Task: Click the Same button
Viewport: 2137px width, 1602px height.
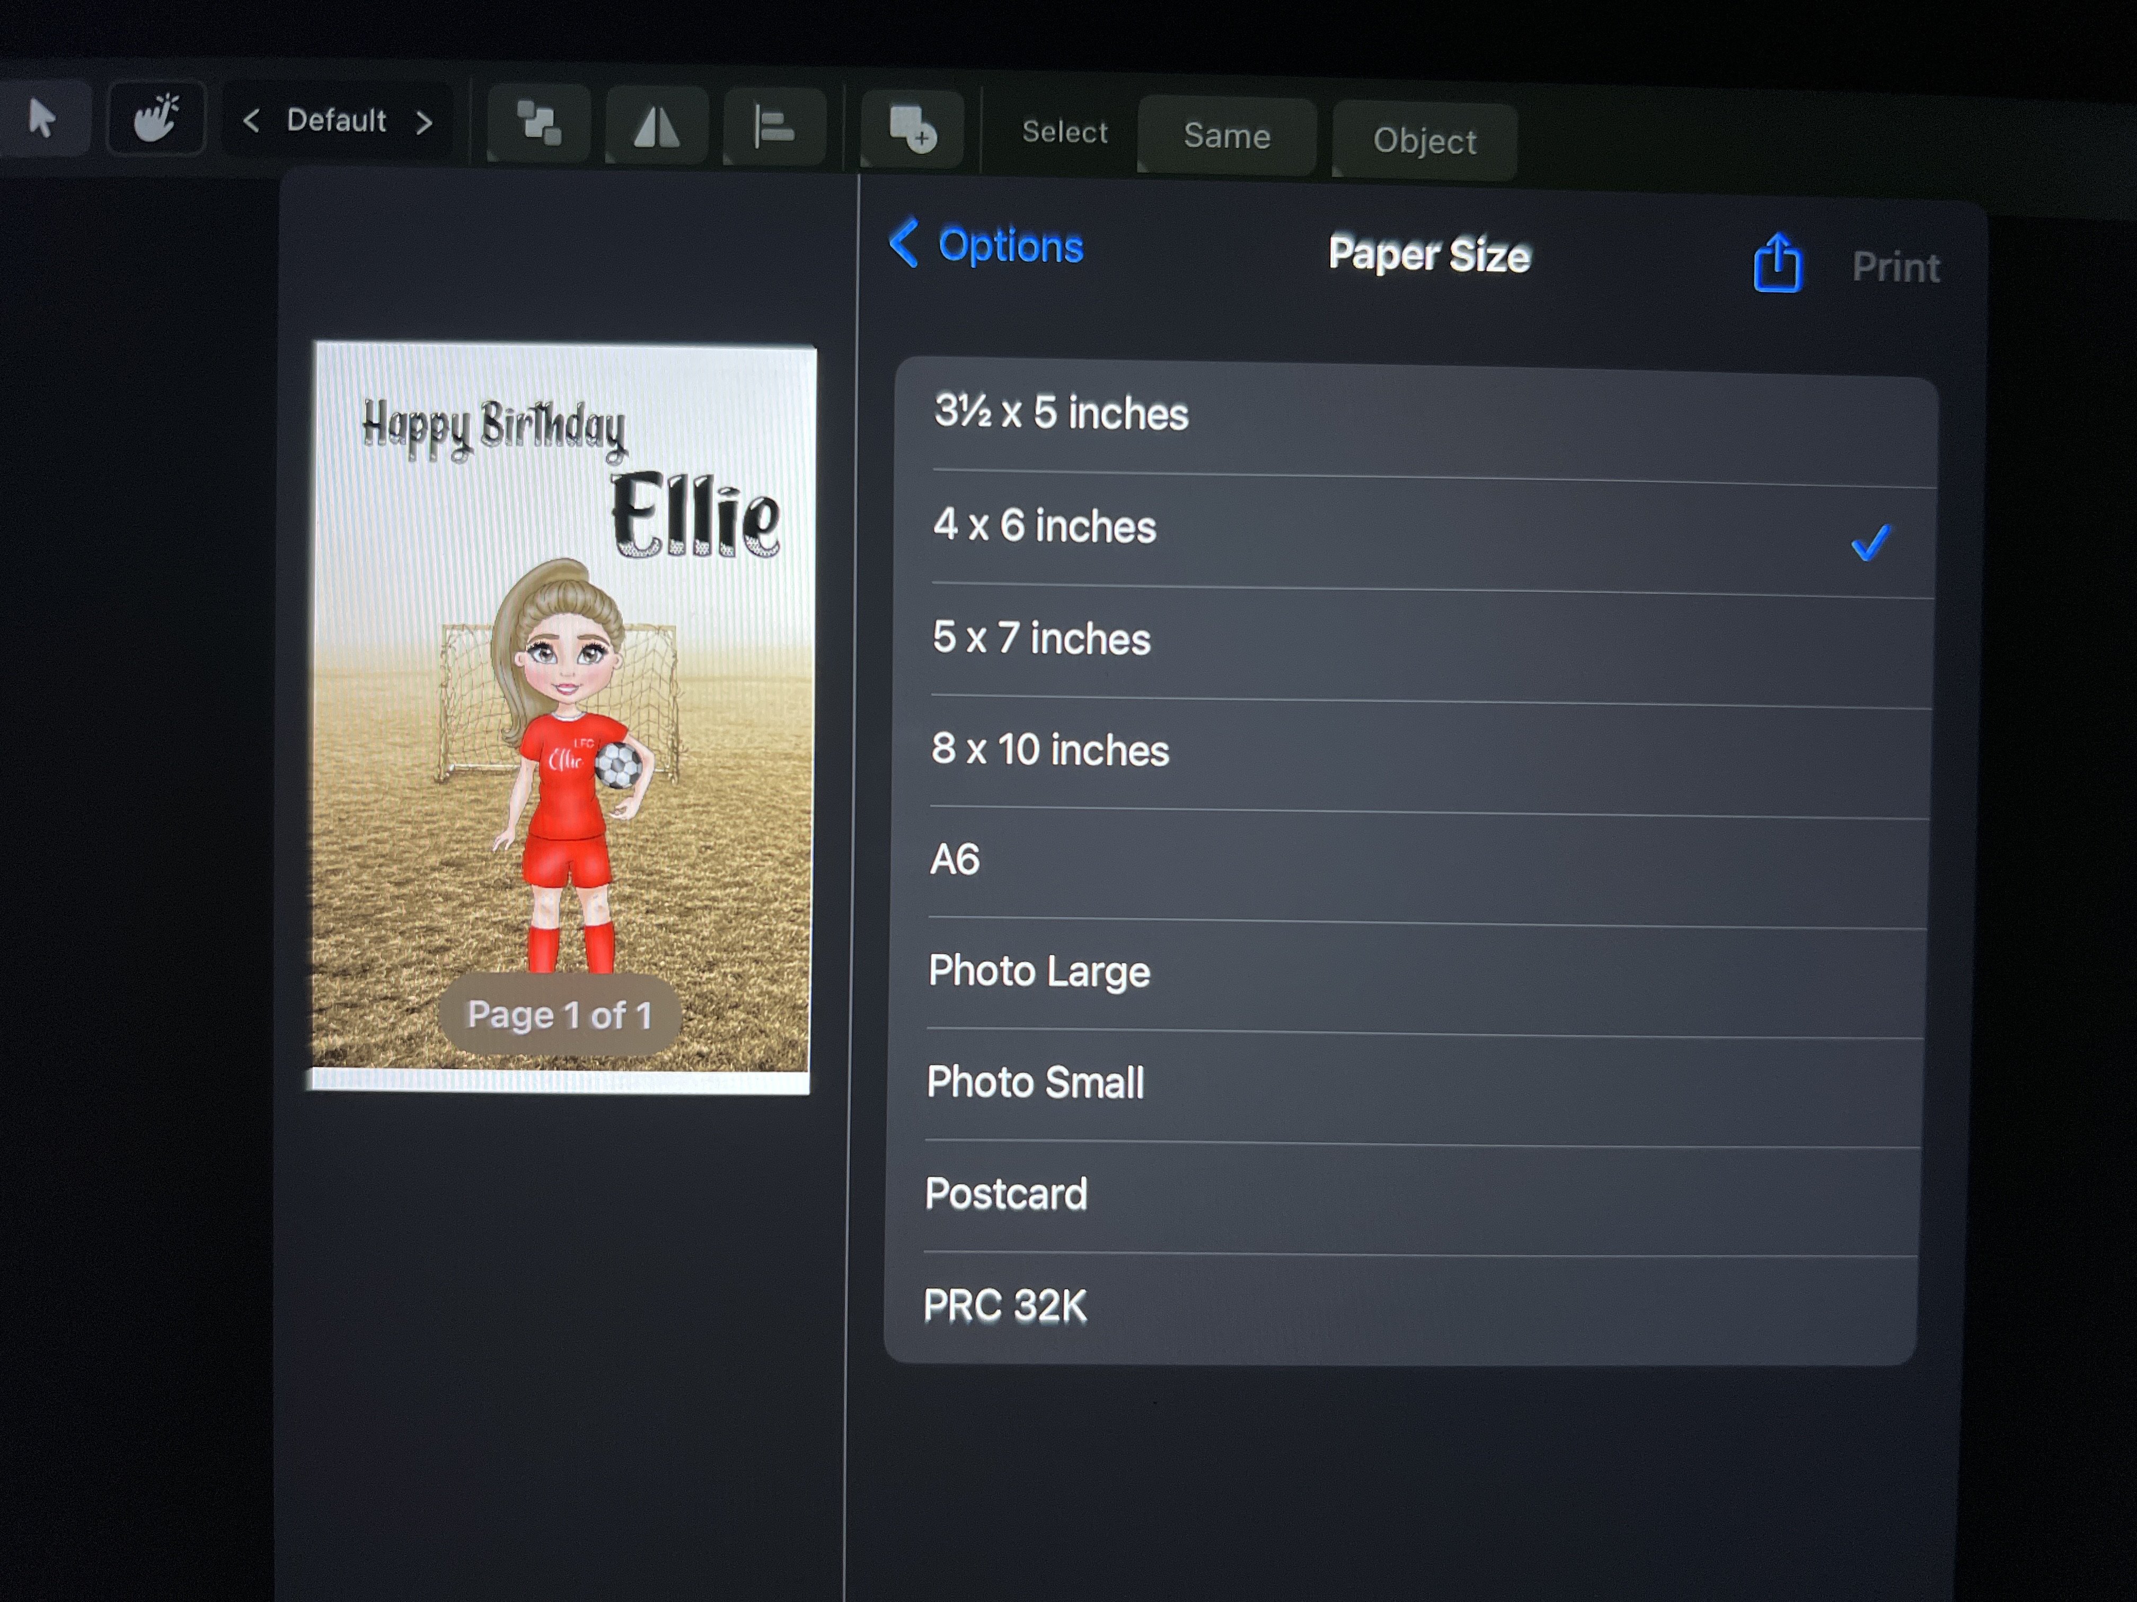Action: pyautogui.click(x=1227, y=136)
